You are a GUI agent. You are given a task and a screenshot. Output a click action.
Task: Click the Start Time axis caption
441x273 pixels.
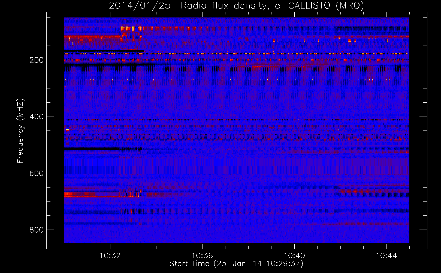(x=236, y=264)
